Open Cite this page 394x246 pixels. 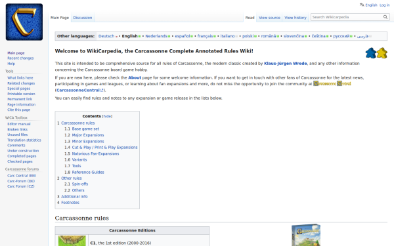[18, 110]
